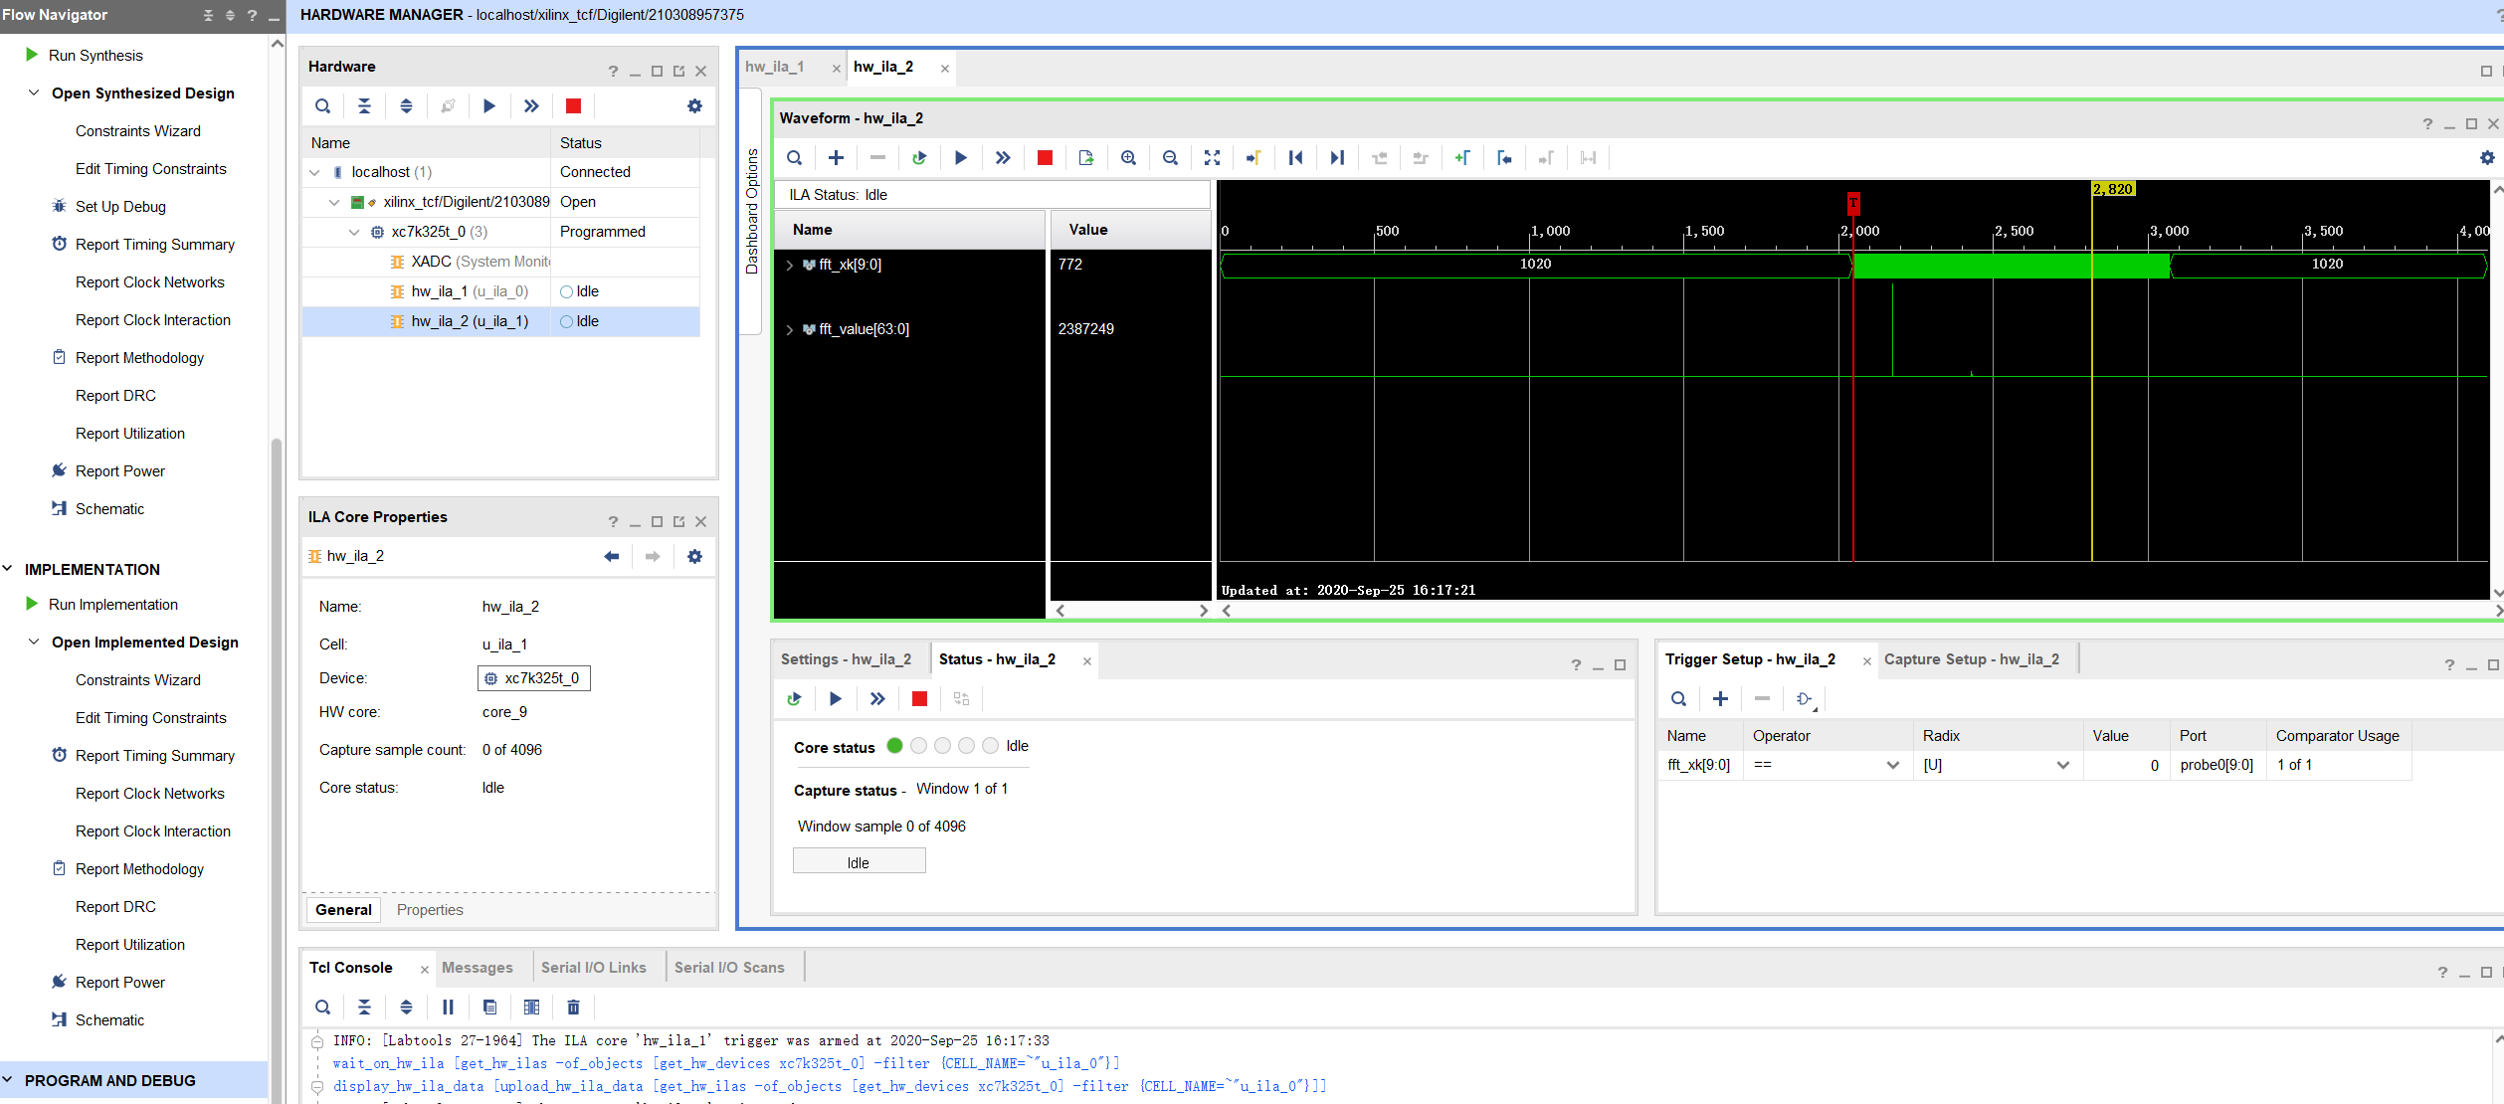
Task: Click the waveform Run Trigger play icon
Action: pyautogui.click(x=960, y=158)
